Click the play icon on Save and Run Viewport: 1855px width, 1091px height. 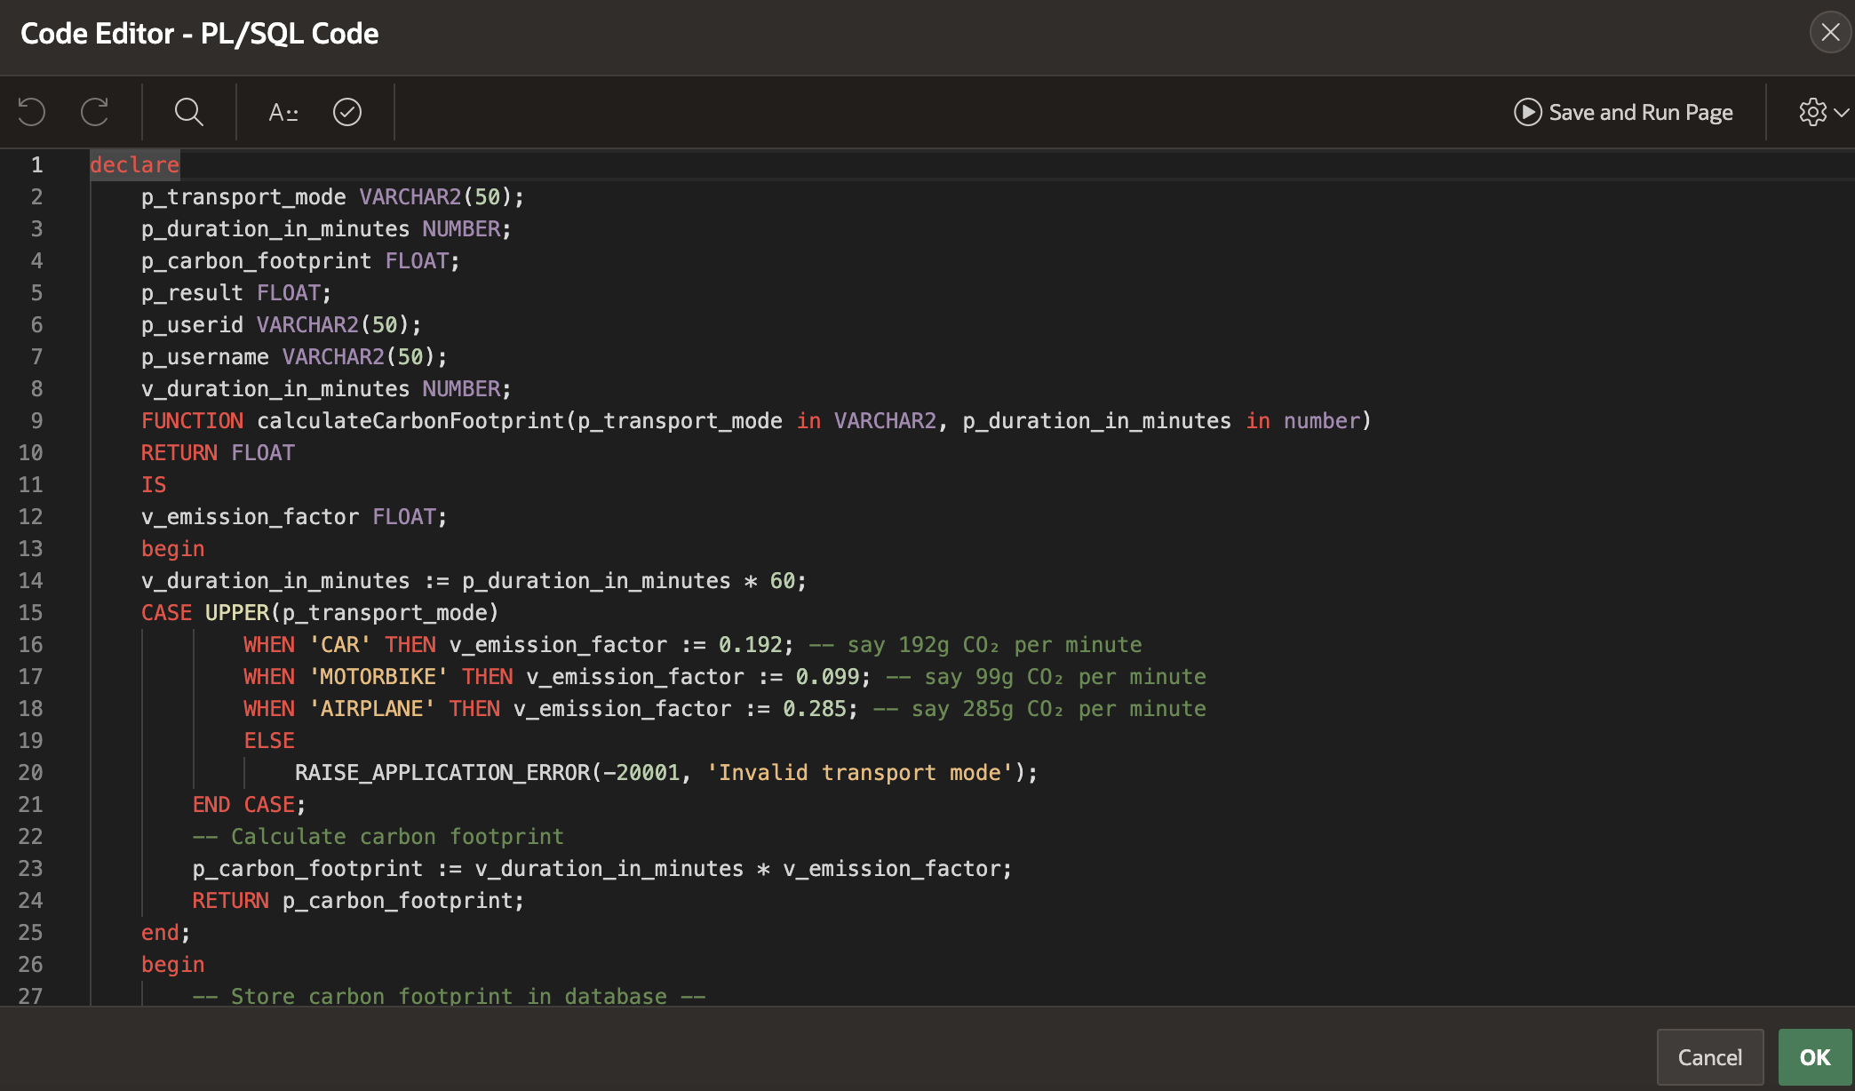pyautogui.click(x=1527, y=112)
